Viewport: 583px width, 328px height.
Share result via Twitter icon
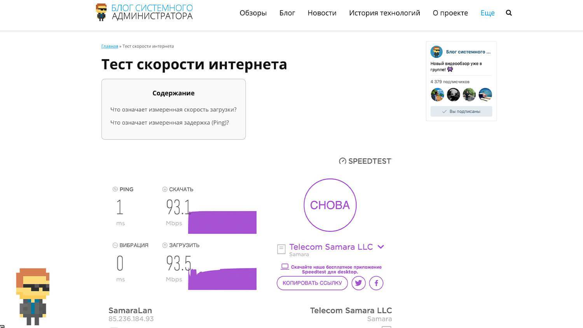358,283
